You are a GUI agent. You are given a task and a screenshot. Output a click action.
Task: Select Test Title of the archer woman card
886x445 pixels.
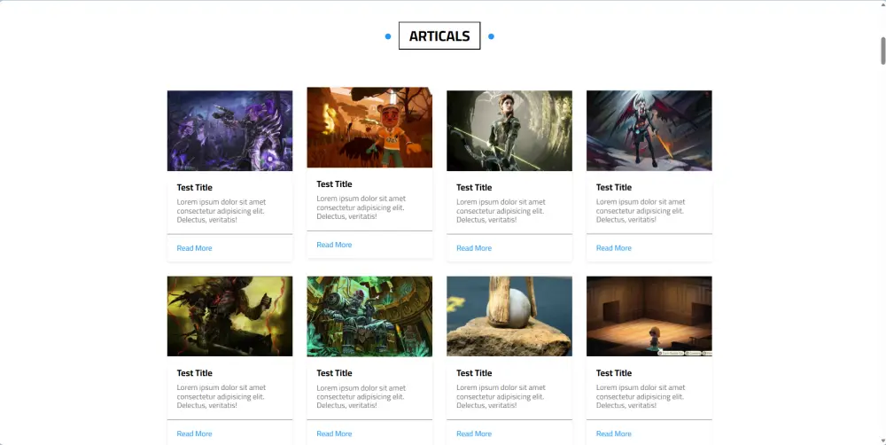coord(474,187)
